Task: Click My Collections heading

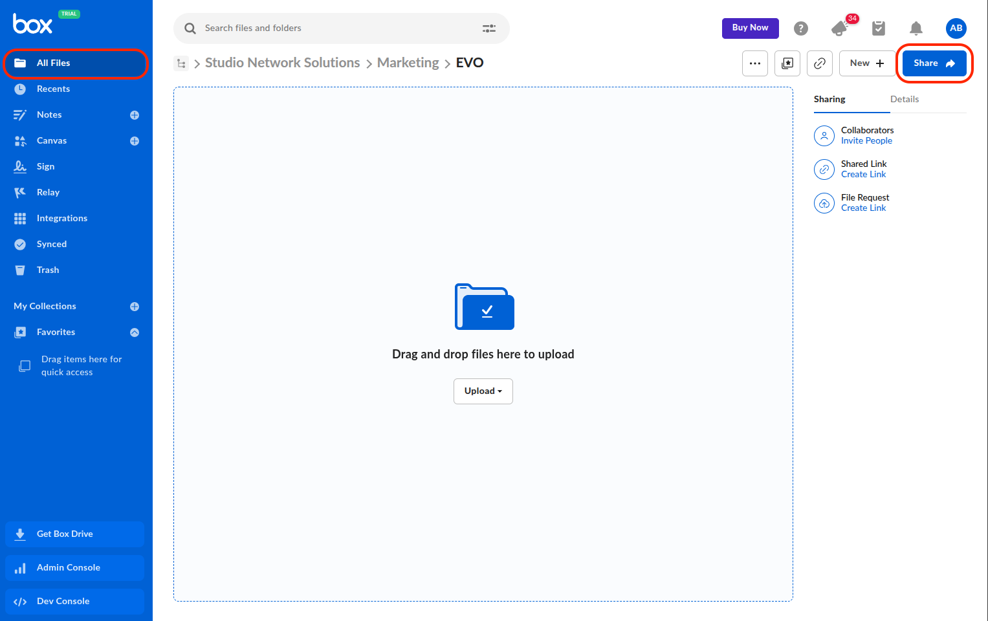Action: pos(45,306)
